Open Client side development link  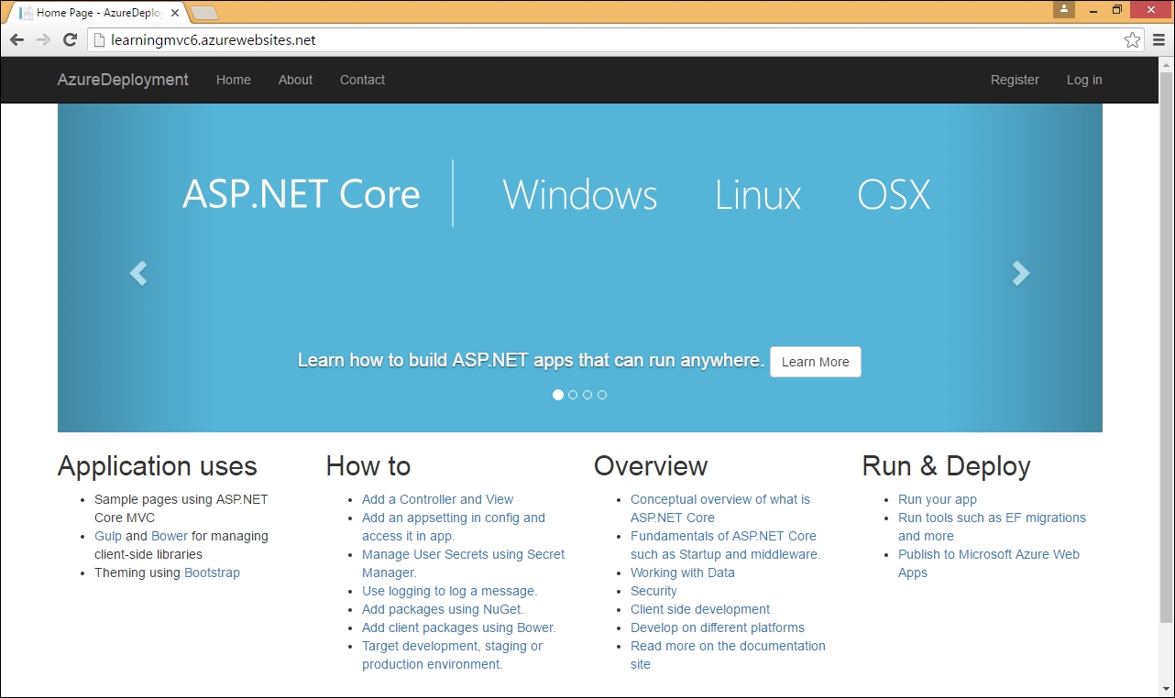pos(700,609)
